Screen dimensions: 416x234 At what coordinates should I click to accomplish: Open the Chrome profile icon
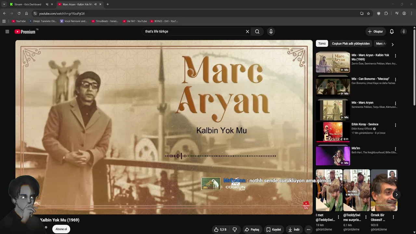(x=404, y=13)
